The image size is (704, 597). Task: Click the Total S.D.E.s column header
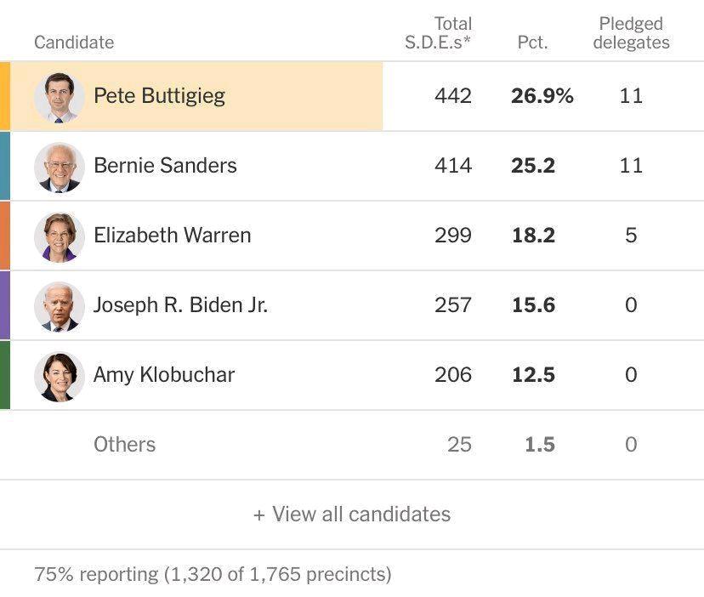[438, 33]
